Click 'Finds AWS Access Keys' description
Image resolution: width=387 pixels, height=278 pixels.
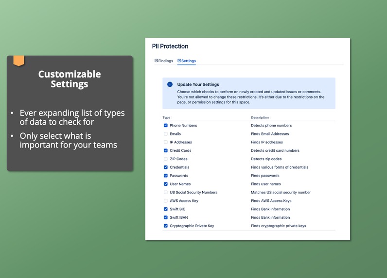271,201
